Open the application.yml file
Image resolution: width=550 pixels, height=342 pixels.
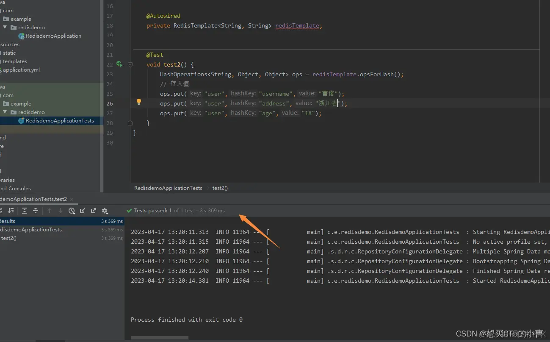pyautogui.click(x=20, y=70)
